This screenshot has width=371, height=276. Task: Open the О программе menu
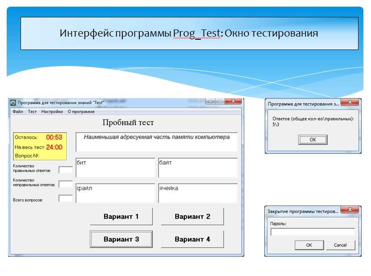81,111
